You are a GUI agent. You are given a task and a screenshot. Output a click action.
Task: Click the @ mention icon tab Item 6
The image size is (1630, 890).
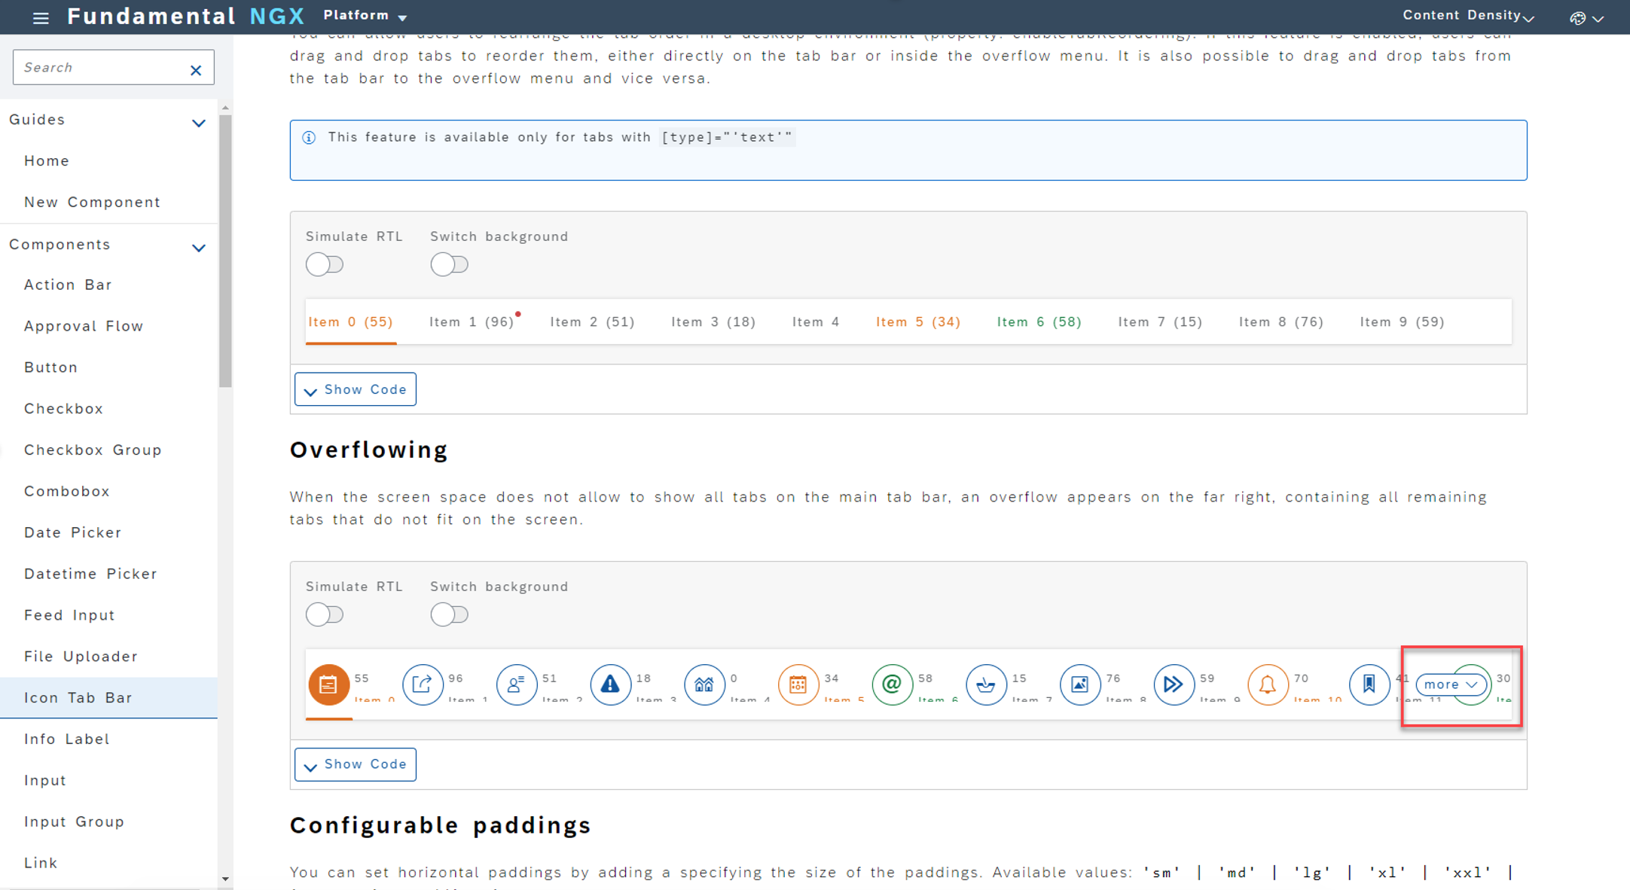tap(892, 685)
